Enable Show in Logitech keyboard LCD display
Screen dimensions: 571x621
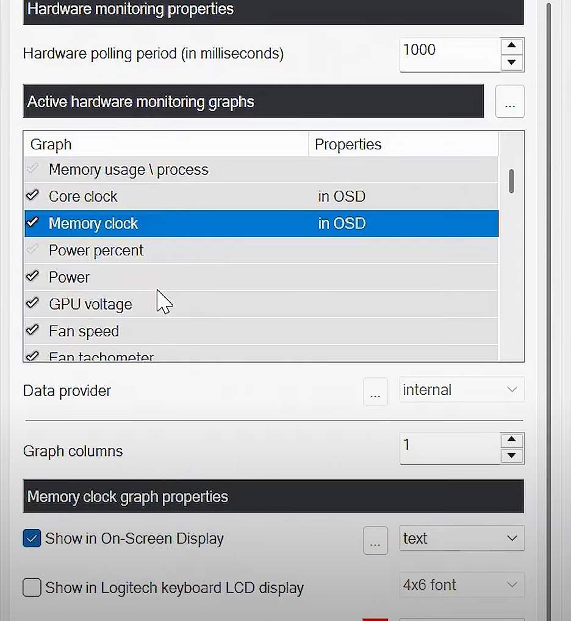[x=31, y=587]
